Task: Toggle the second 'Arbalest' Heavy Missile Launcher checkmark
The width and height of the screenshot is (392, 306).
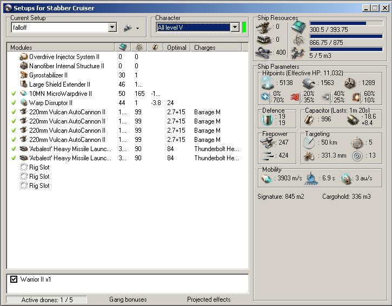Action: [x=14, y=158]
